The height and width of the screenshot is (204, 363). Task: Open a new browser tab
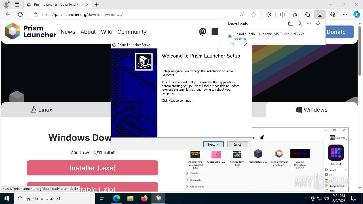click(x=97, y=5)
